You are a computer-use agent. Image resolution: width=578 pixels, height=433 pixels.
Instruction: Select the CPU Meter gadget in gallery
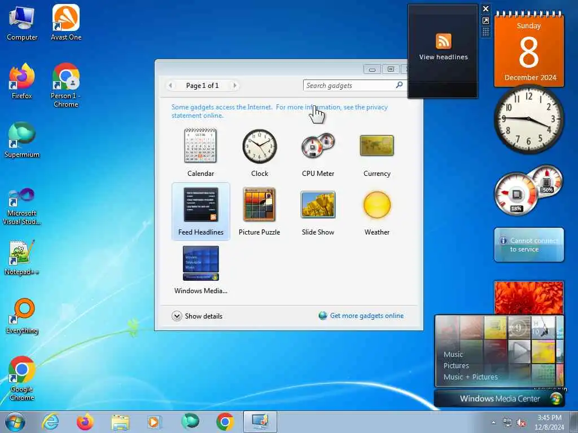coord(318,152)
